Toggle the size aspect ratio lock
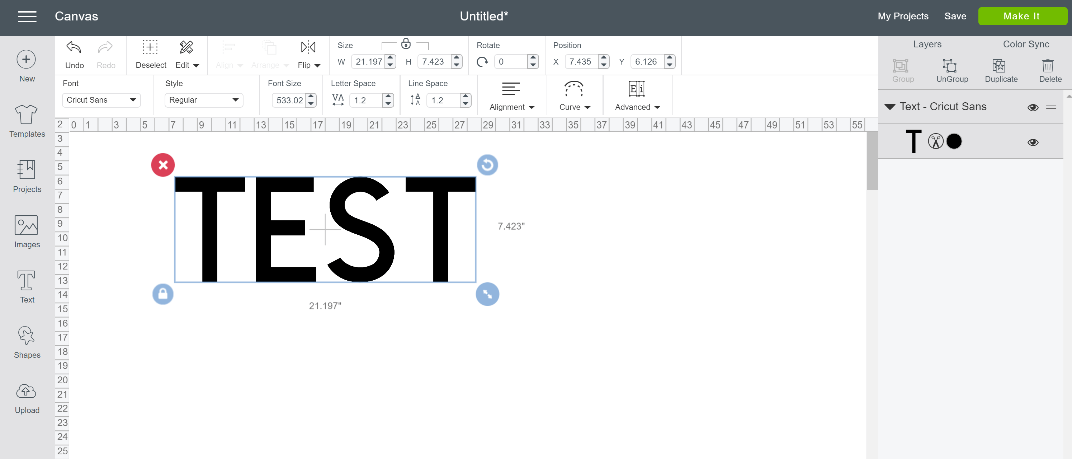The image size is (1072, 459). [x=406, y=43]
